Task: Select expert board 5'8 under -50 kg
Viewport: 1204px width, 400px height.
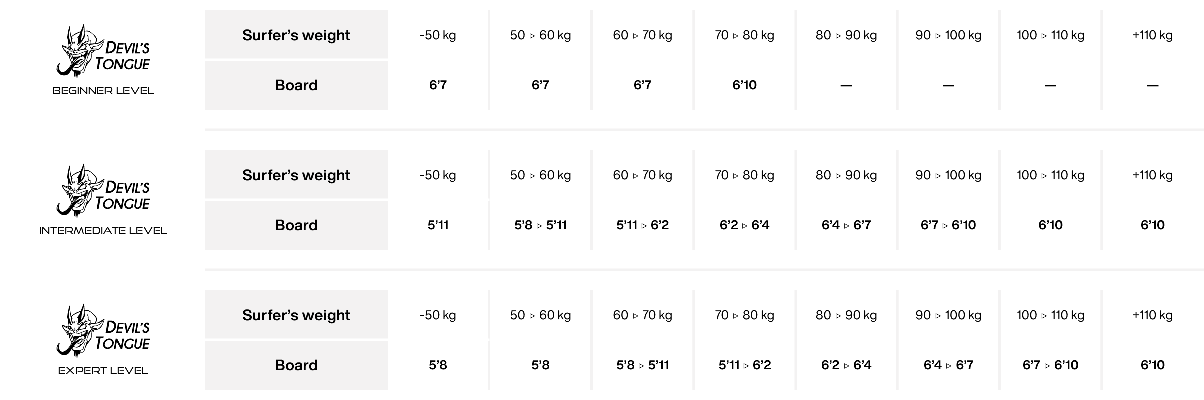Action: point(438,365)
